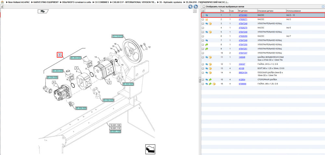
Task: Toggle selection circle for part 140046
Action: point(203,57)
